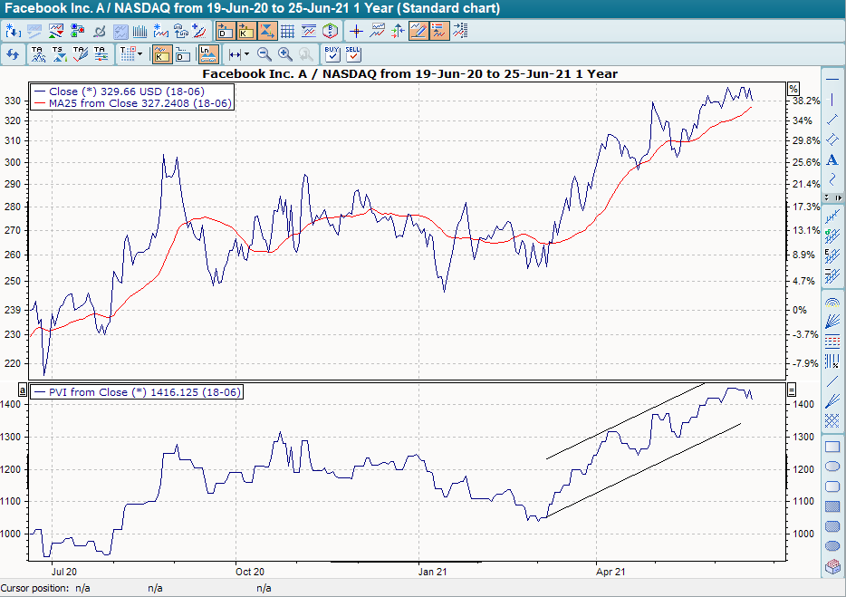
Task: Select the zoom out magnifier tool
Action: 262,54
